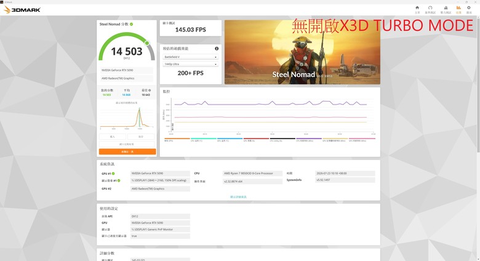Click the compare-results-online button above the orange button
The width and height of the screenshot is (480, 261).
coord(127,144)
